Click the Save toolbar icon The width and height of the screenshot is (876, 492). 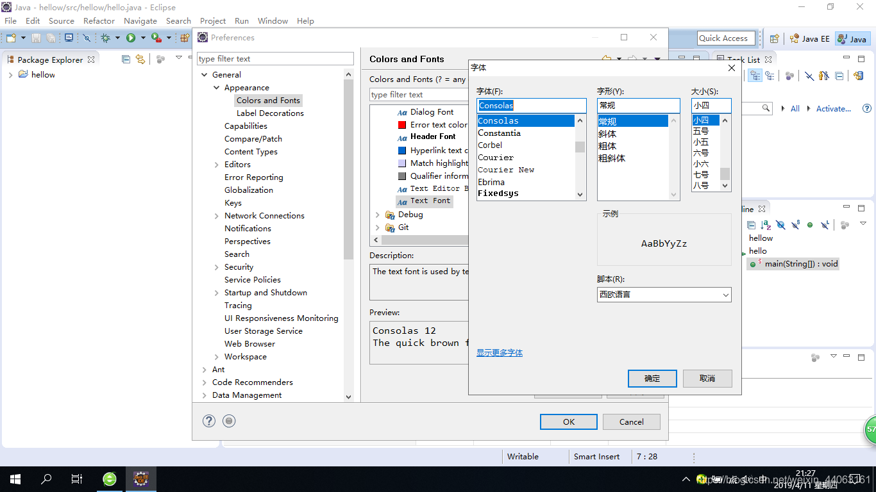coord(37,38)
